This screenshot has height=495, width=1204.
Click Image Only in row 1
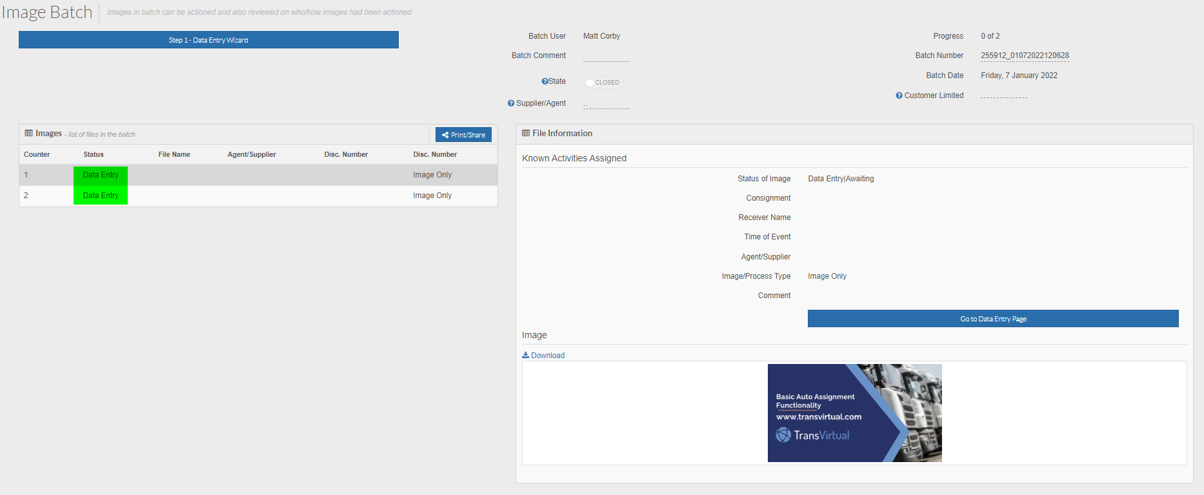432,175
